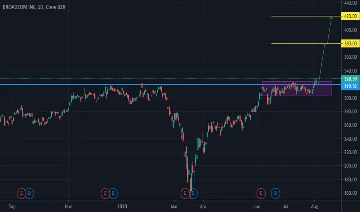Click the Aug label on time axis
The width and height of the screenshot is (360, 212).
[314, 207]
